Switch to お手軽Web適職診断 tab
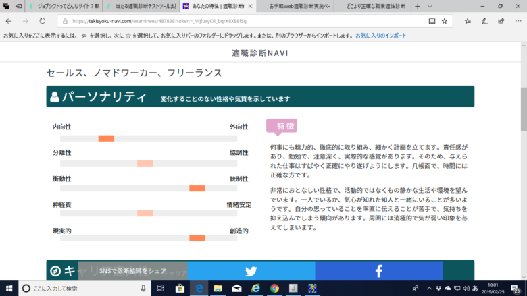This screenshot has height=296, width=527. (295, 6)
